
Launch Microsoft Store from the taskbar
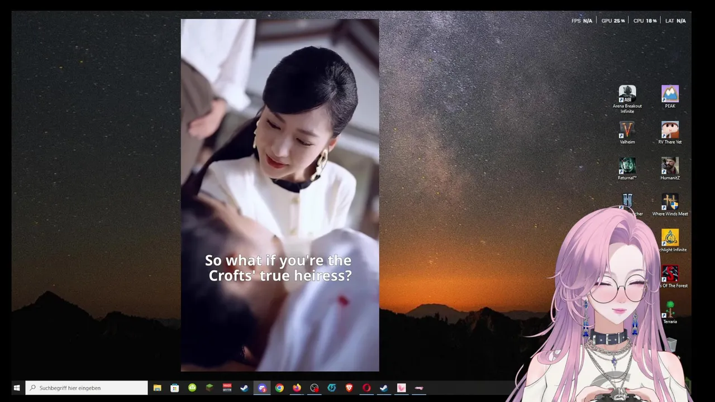point(175,388)
